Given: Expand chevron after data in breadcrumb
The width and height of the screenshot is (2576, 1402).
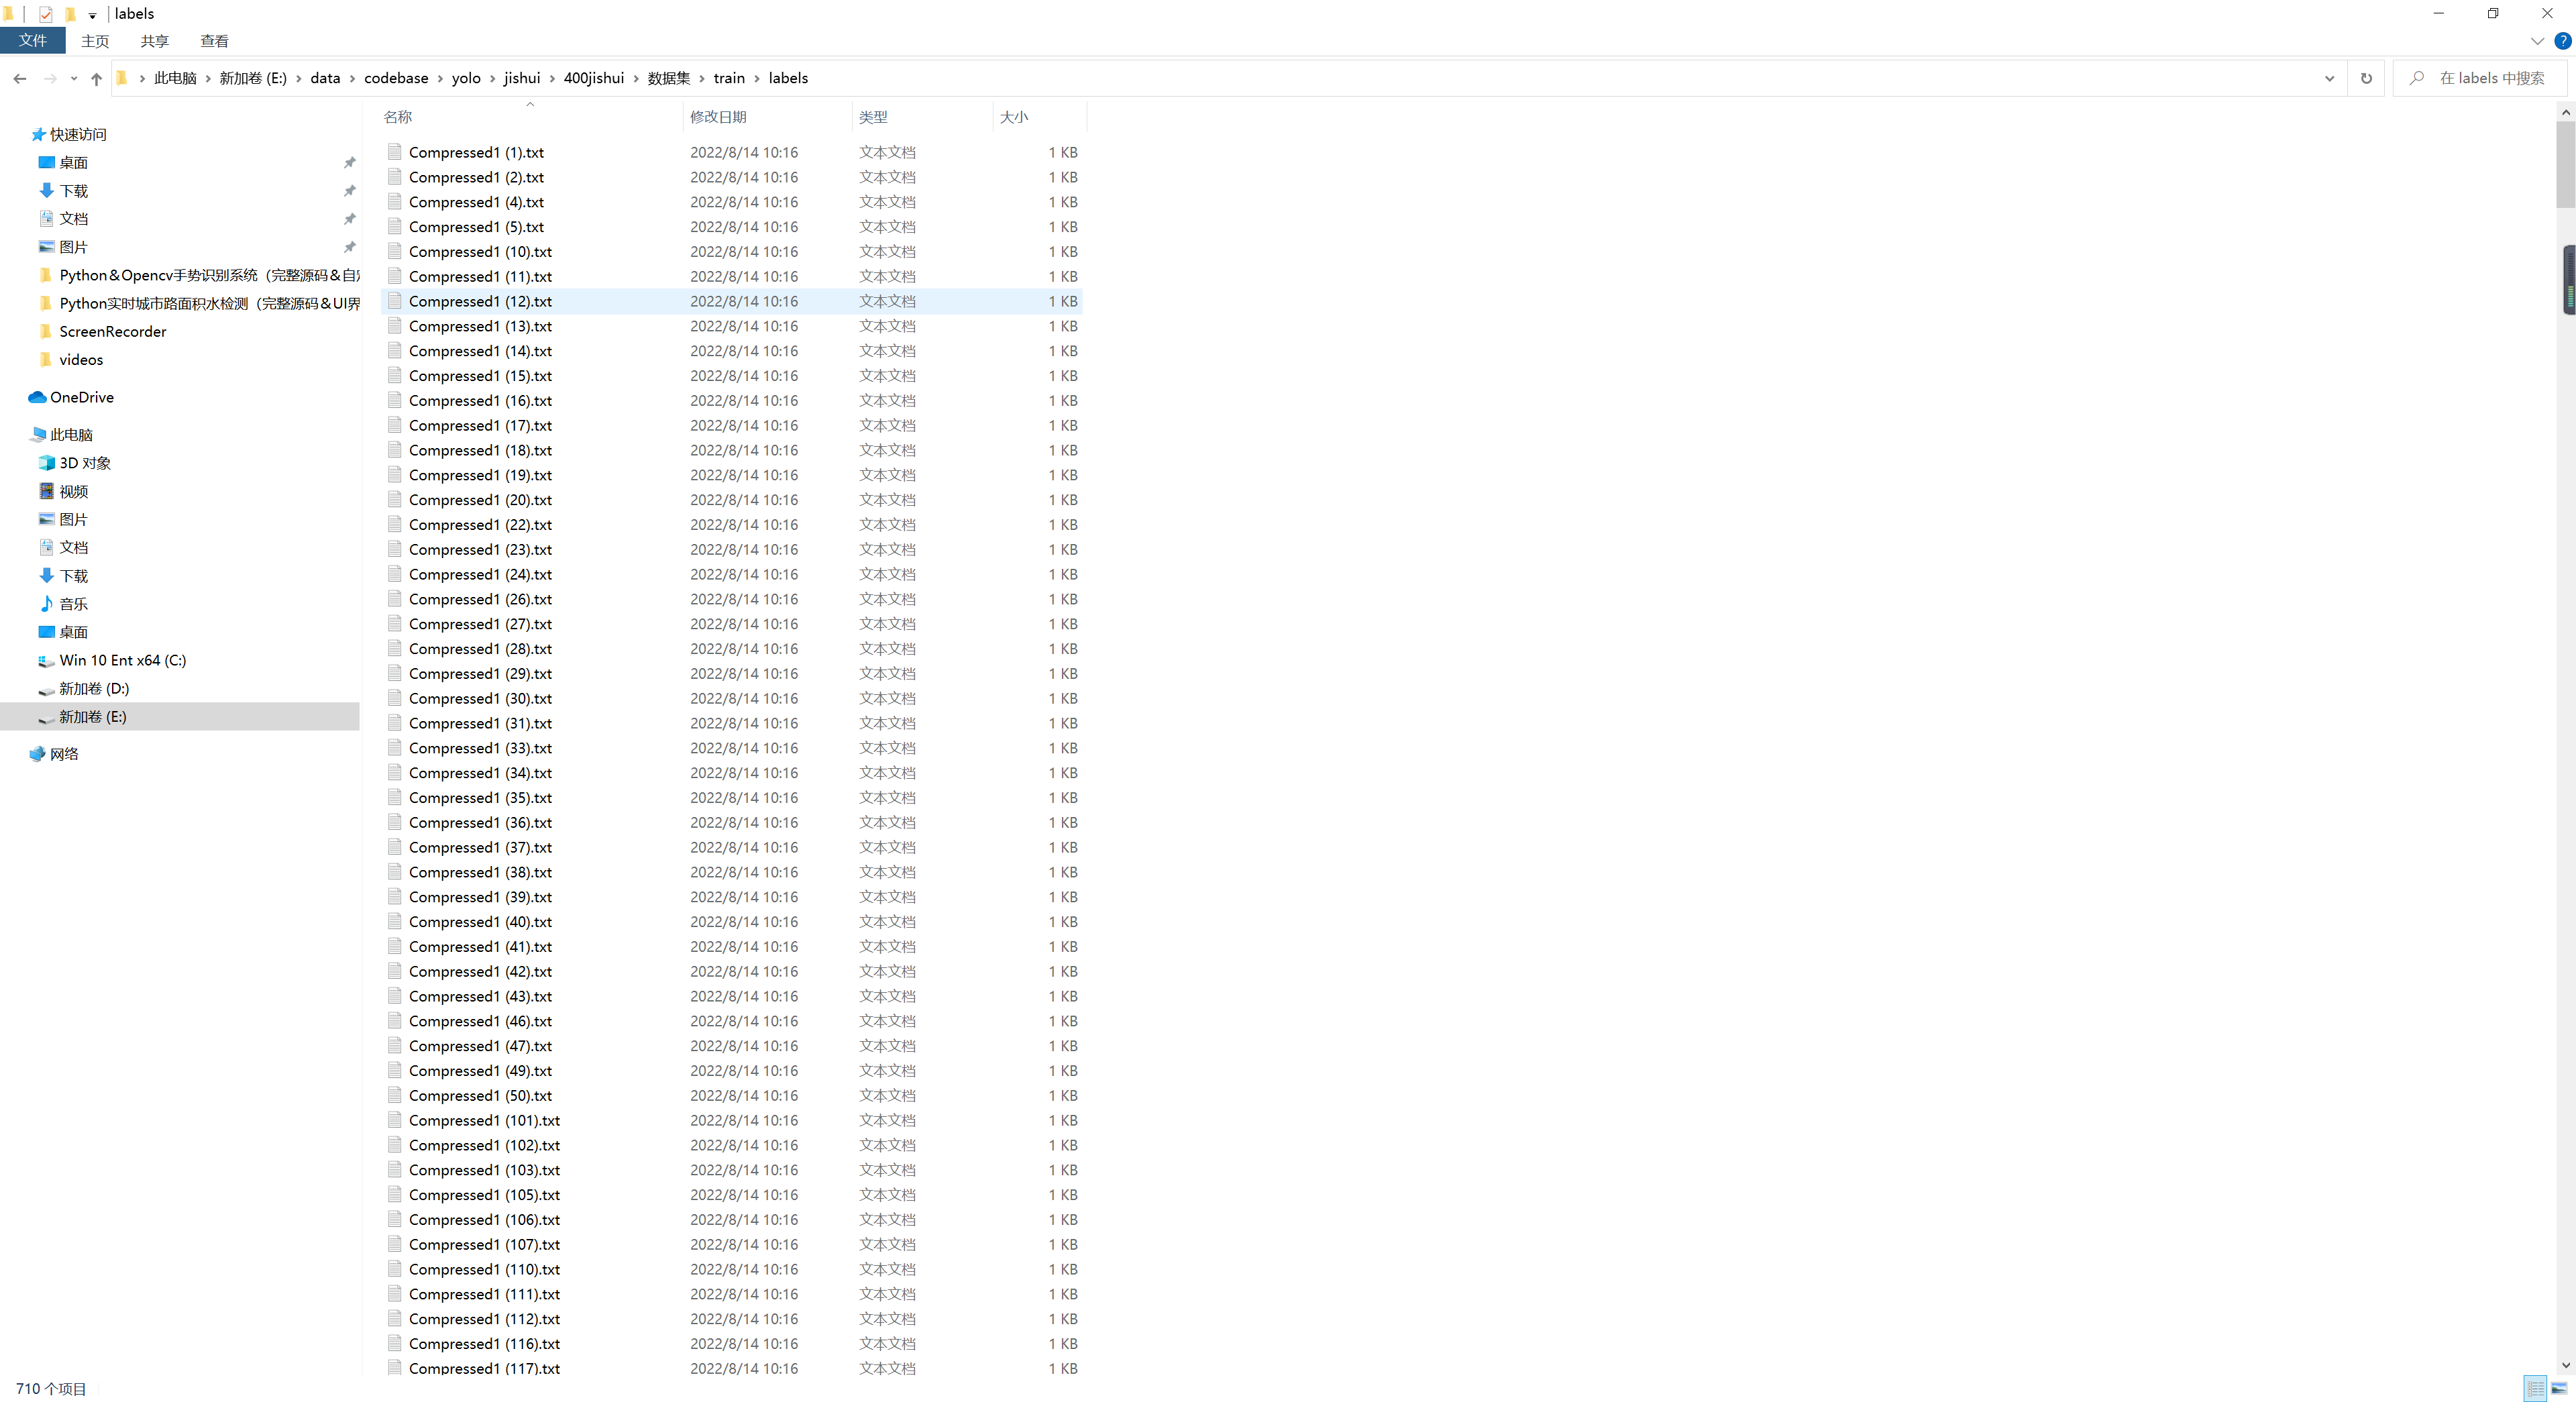Looking at the screenshot, I should 352,78.
